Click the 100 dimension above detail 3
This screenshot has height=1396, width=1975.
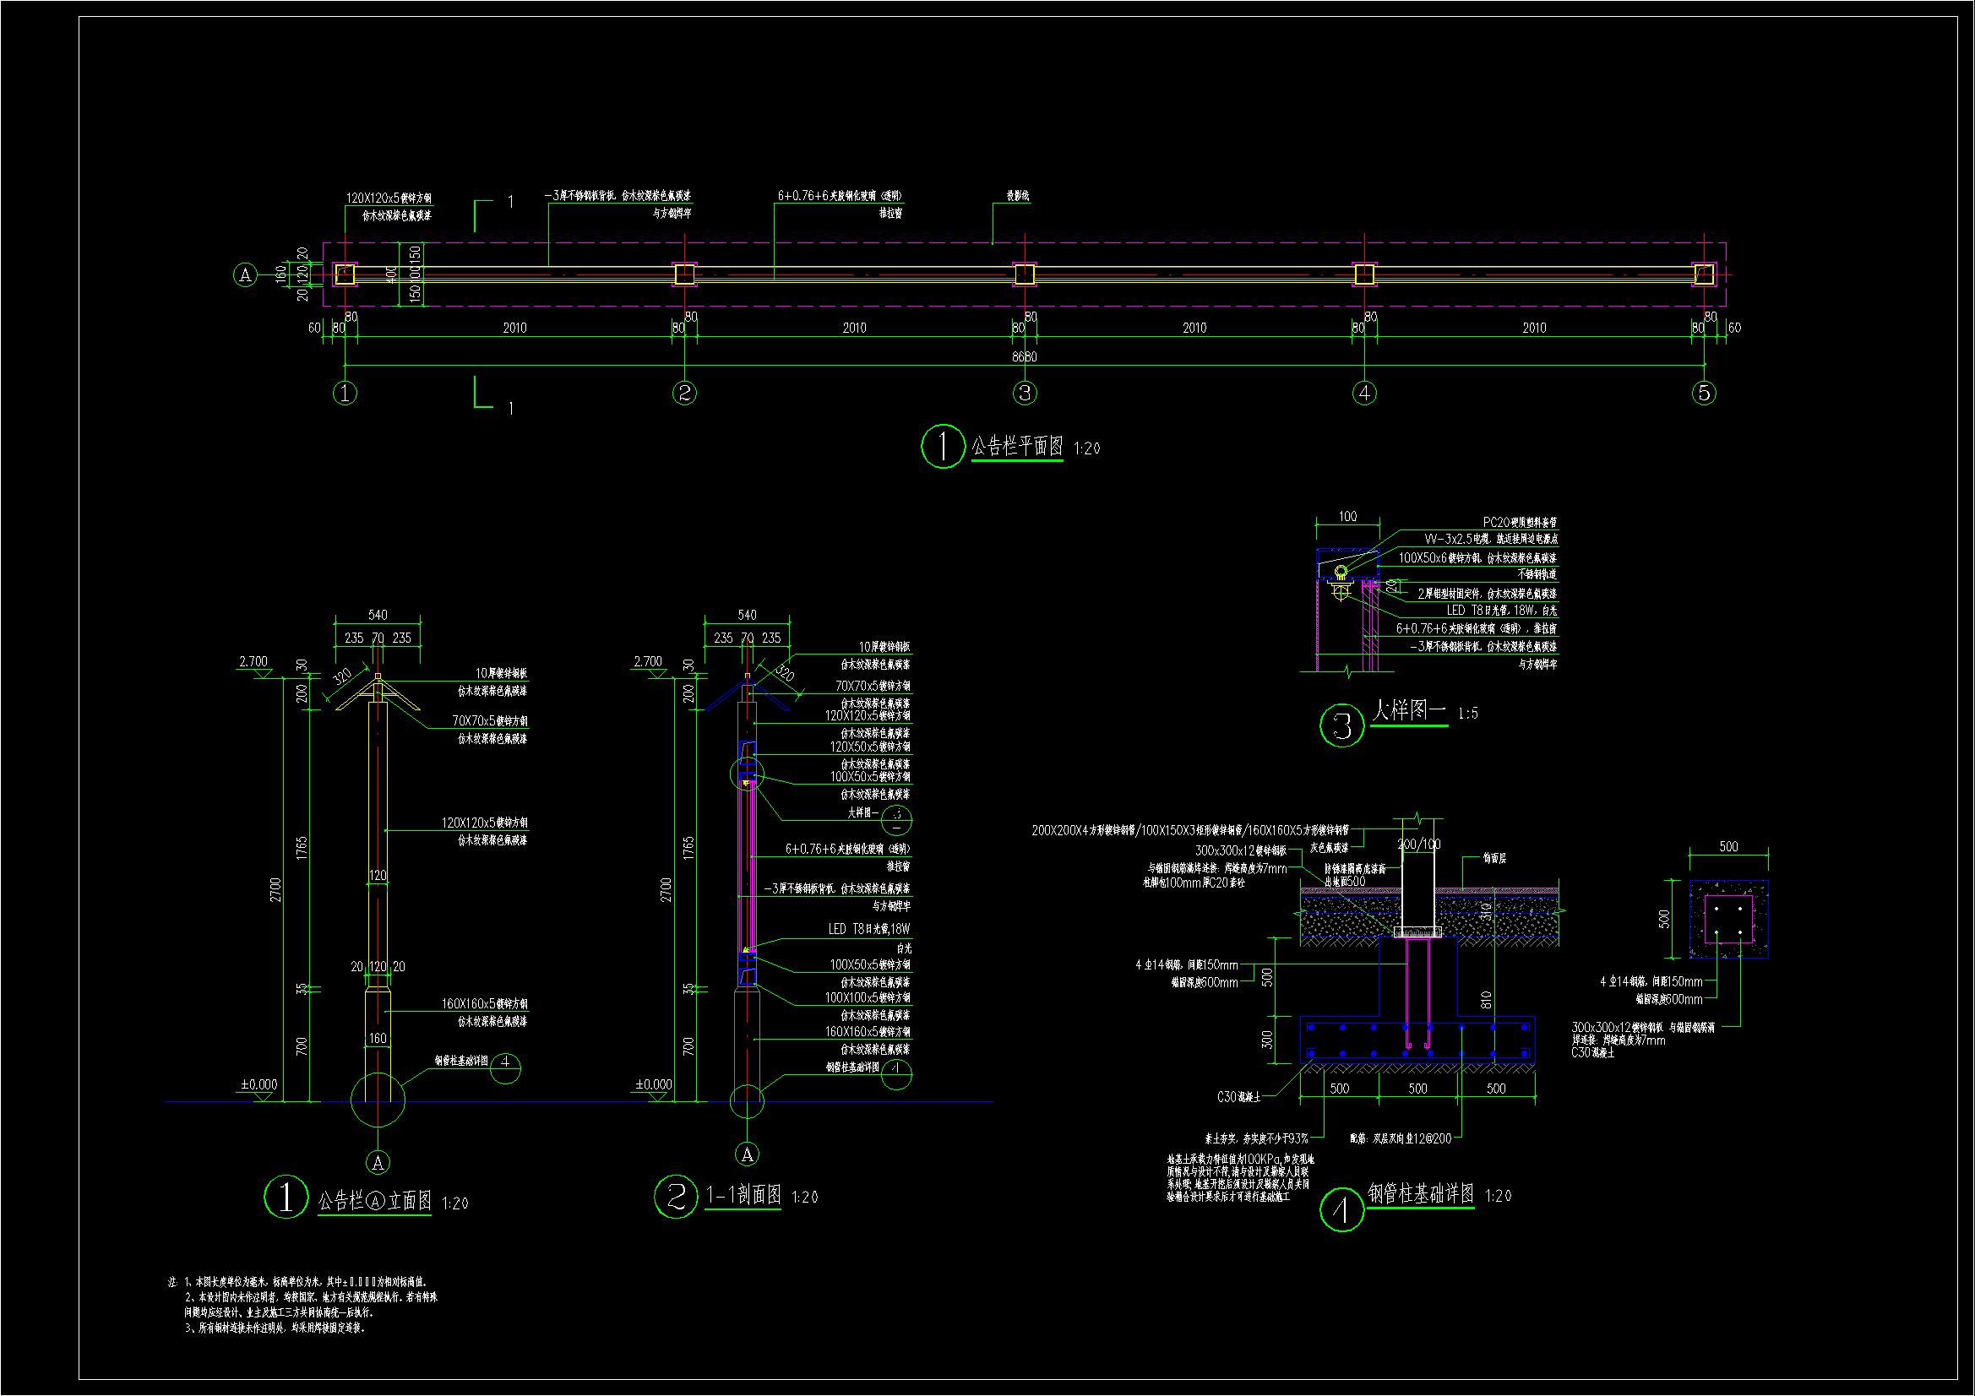(x=1348, y=517)
